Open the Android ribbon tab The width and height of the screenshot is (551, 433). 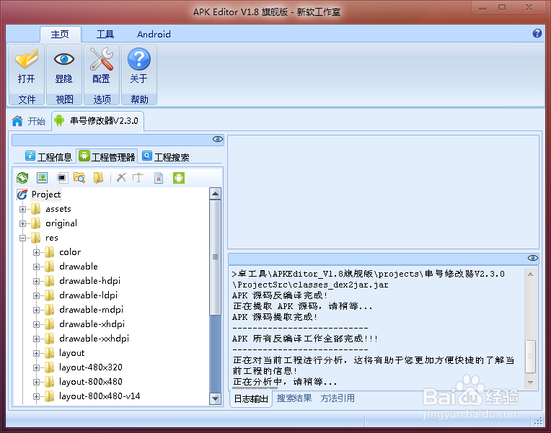tap(154, 35)
